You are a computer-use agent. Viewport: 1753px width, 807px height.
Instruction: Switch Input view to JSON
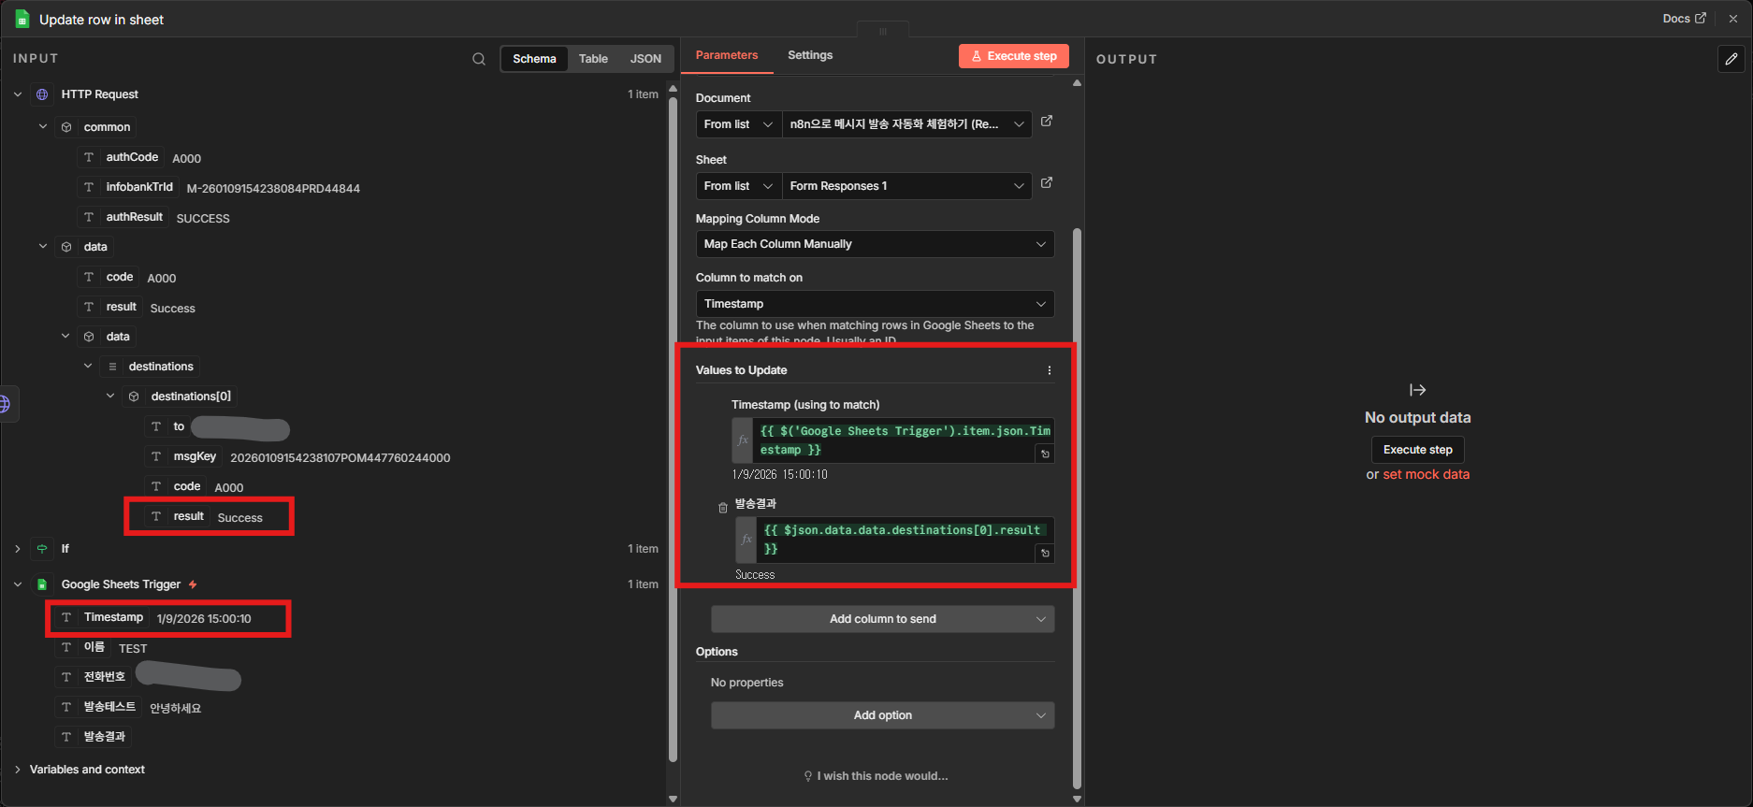point(645,59)
